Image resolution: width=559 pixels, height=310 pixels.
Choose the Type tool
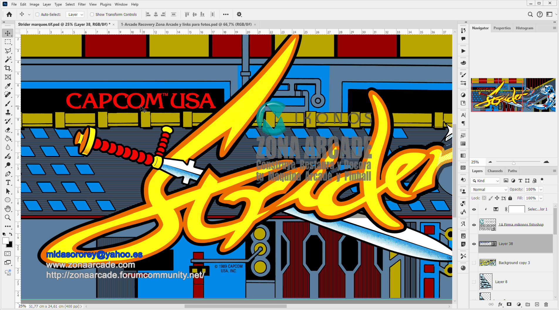tap(8, 182)
